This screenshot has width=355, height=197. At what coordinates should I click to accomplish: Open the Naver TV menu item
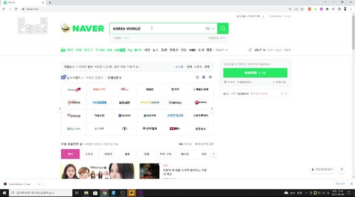point(138,50)
